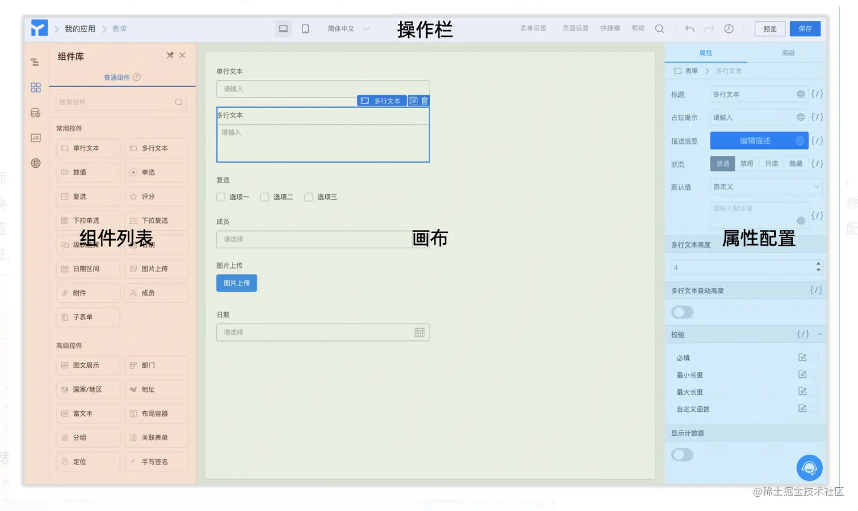Click the 编辑描述 button

pos(759,140)
